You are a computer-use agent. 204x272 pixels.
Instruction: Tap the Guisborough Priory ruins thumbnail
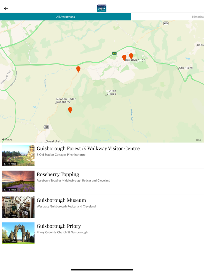pos(18,233)
